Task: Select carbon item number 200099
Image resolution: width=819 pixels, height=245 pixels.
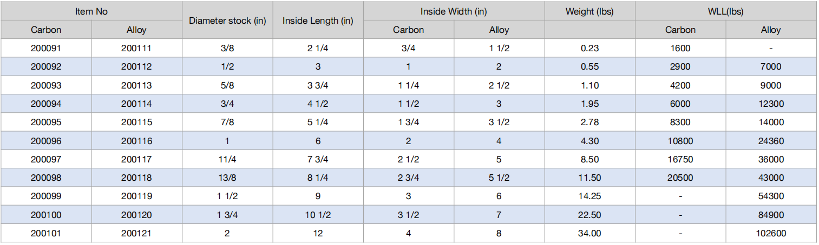Action: [46, 196]
